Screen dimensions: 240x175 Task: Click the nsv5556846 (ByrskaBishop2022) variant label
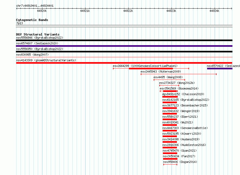(40, 38)
